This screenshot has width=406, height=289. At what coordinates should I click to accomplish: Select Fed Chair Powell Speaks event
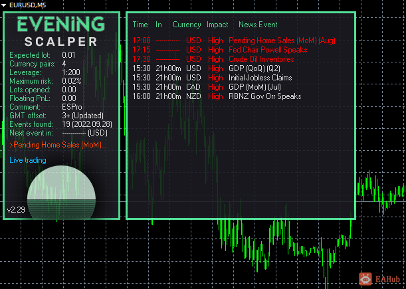[x=268, y=50]
